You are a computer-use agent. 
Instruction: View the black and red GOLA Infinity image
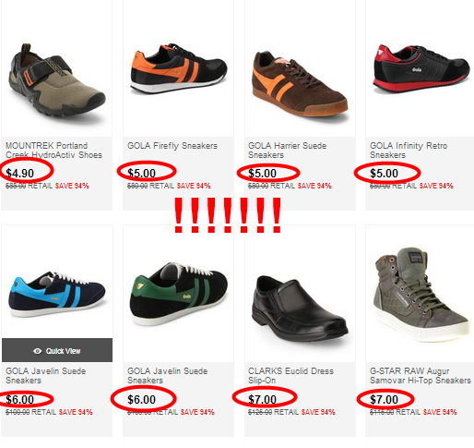point(421,68)
